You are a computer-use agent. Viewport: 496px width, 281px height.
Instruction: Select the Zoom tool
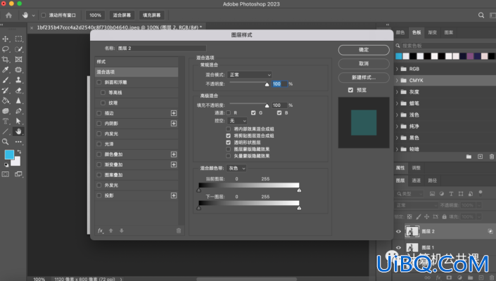[x=6, y=142]
